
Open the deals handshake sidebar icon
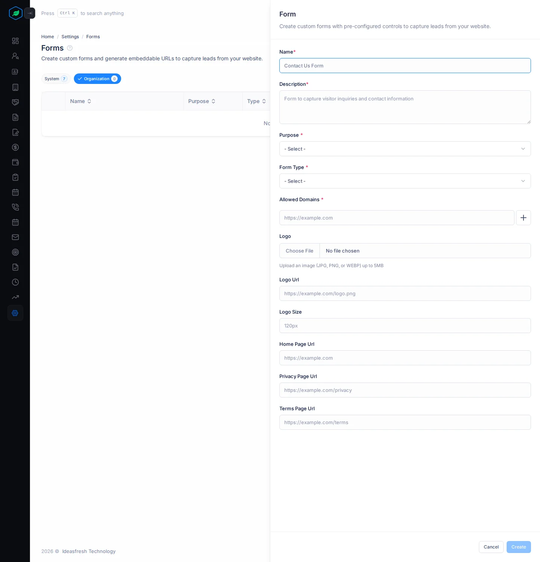click(x=15, y=102)
